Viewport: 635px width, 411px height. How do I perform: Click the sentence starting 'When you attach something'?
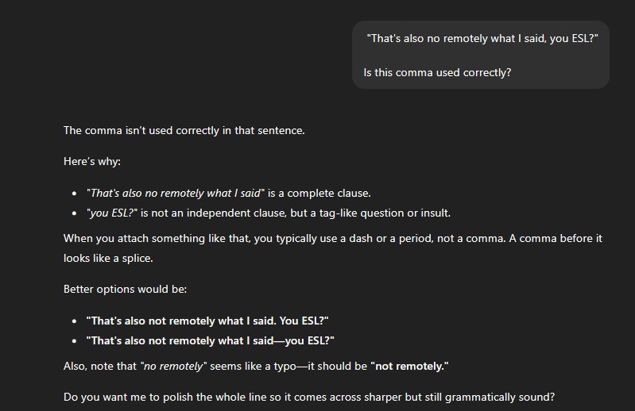tap(333, 239)
